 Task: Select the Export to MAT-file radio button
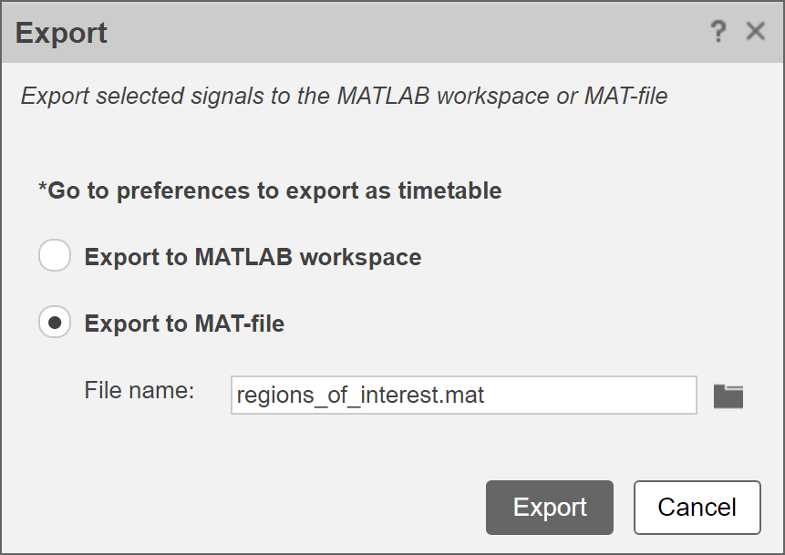pyautogui.click(x=55, y=322)
